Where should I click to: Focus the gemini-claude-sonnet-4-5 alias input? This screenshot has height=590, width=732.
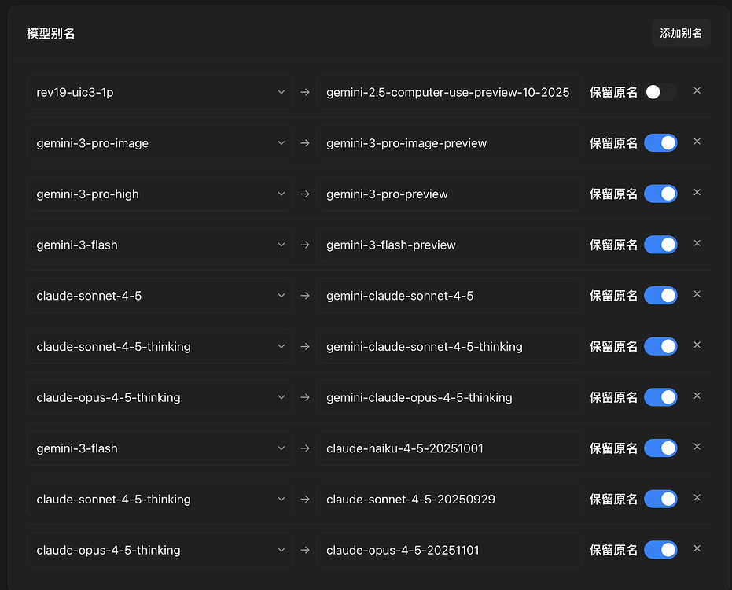tap(450, 296)
